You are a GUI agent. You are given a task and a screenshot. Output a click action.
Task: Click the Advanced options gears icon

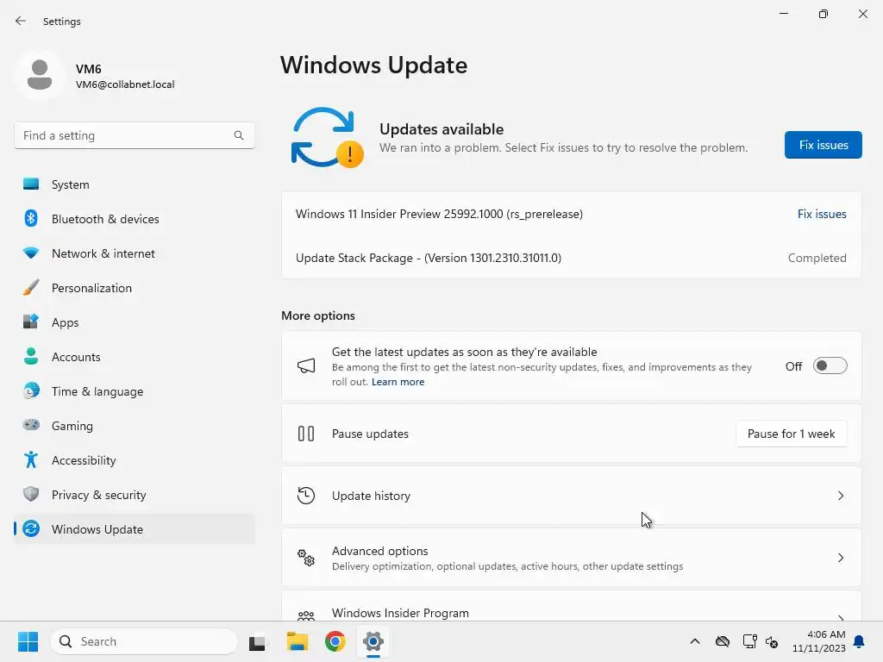306,558
